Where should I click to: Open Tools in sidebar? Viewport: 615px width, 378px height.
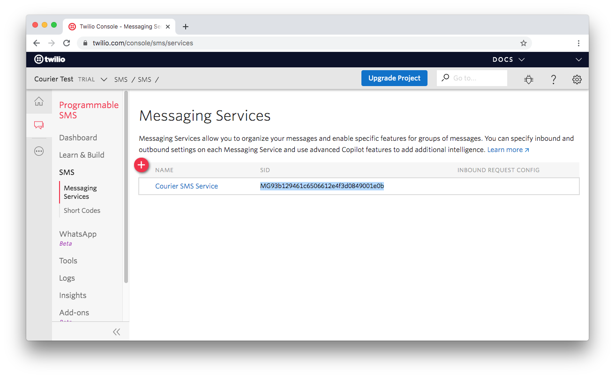pos(68,261)
